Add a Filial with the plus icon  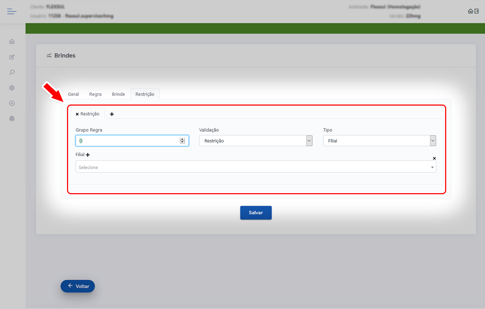click(88, 155)
